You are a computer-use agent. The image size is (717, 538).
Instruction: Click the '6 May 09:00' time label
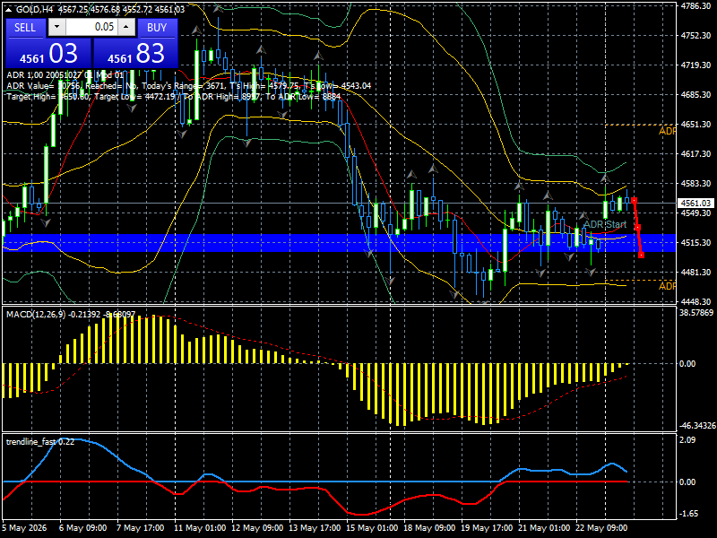click(83, 528)
